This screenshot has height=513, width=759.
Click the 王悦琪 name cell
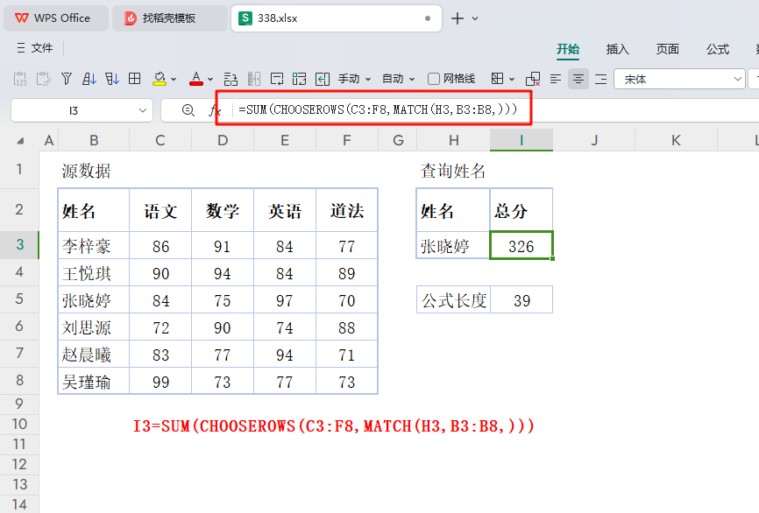94,272
